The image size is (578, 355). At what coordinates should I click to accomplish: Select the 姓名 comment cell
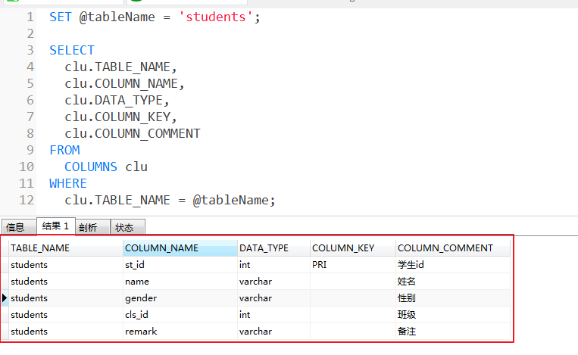pyautogui.click(x=453, y=282)
